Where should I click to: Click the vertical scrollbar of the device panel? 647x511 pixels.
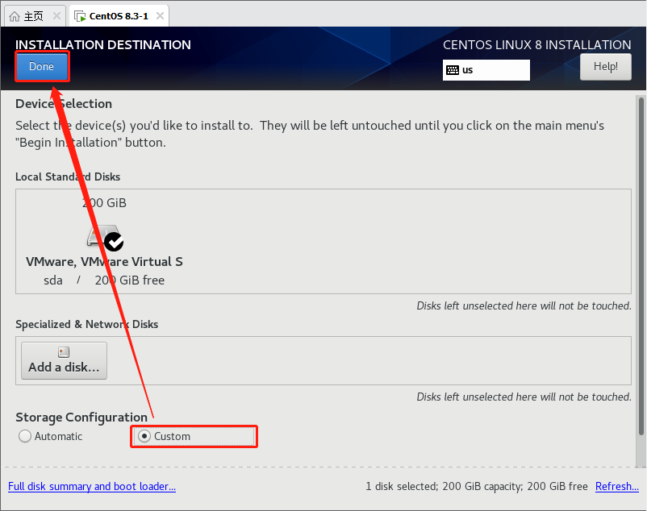641,266
